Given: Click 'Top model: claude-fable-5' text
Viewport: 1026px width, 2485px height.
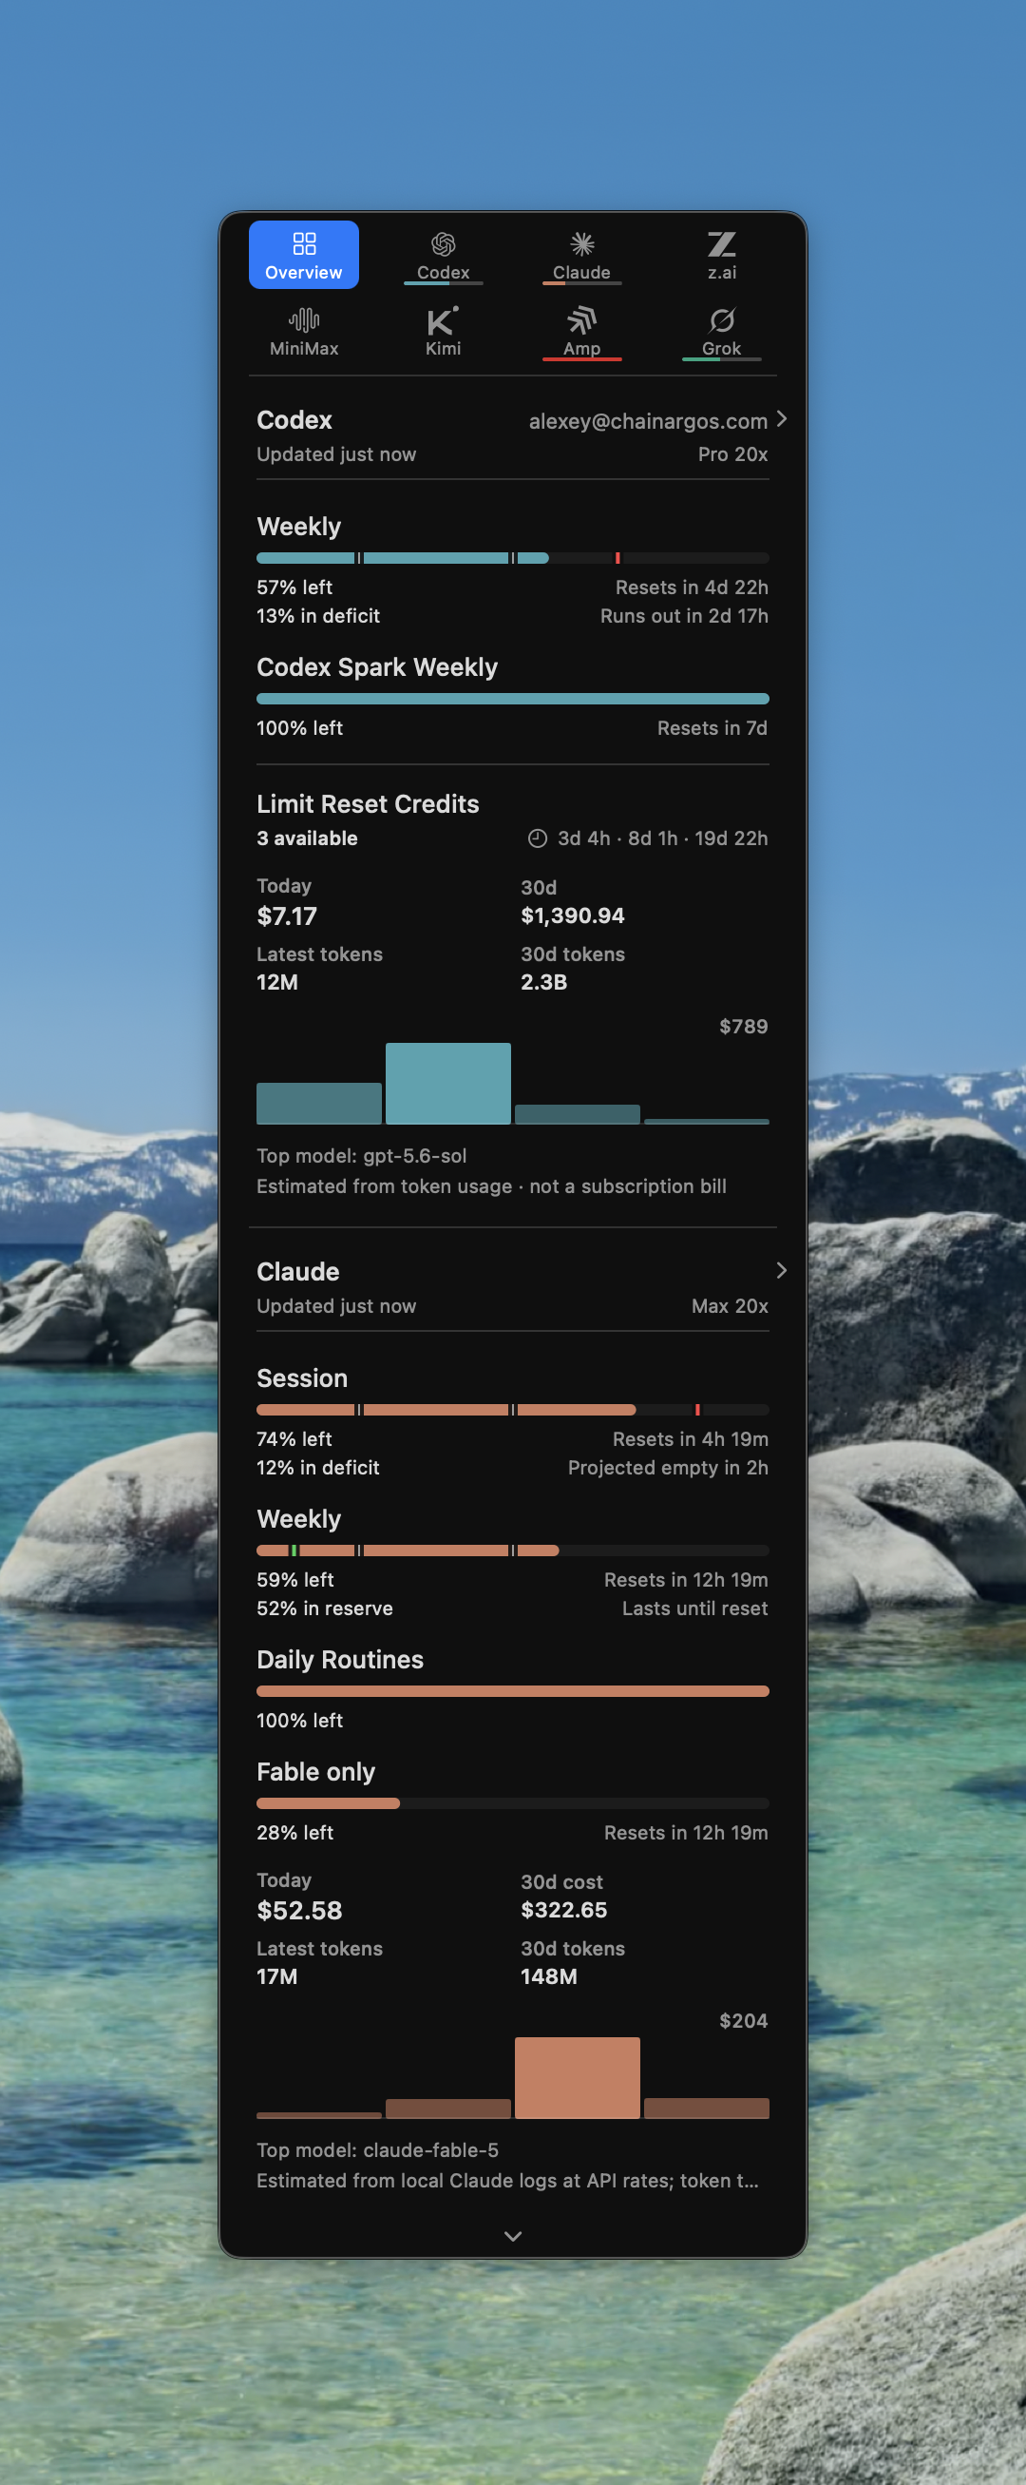Looking at the screenshot, I should pyautogui.click(x=378, y=2150).
